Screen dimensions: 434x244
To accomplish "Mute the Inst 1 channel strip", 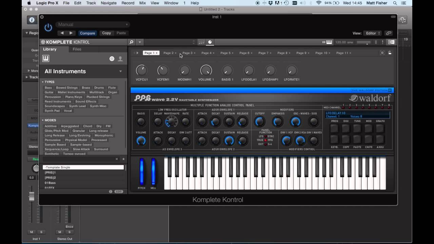I will pyautogui.click(x=32, y=232).
